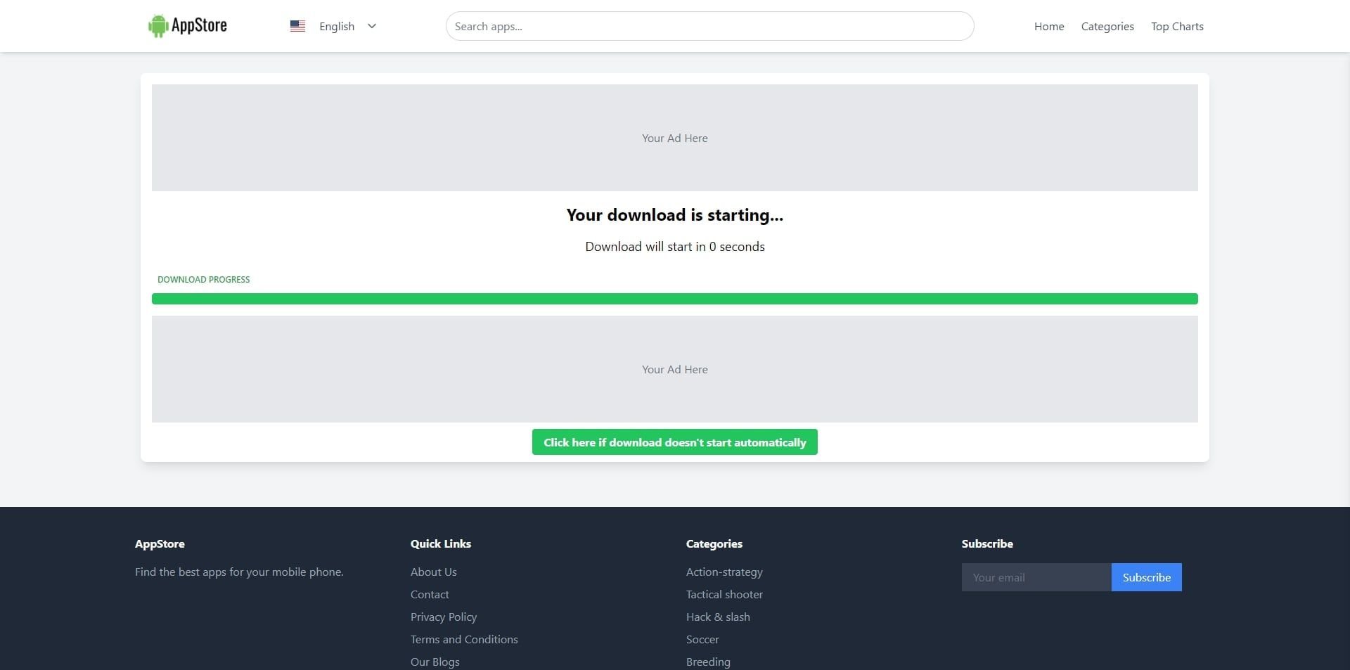
Task: Click inside the Search apps field
Action: tap(709, 26)
